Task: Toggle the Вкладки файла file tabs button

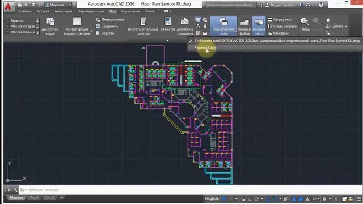Action: (244, 26)
